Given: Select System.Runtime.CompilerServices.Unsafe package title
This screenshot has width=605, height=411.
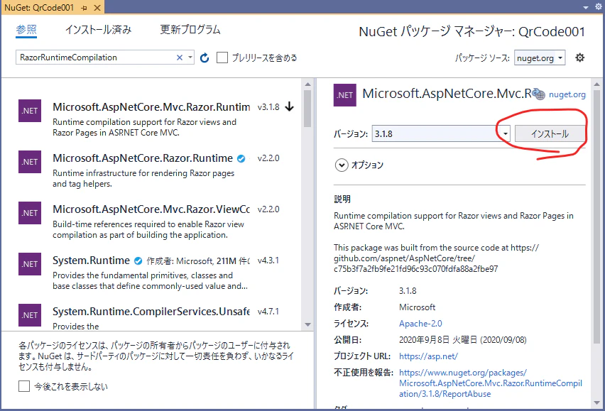Looking at the screenshot, I should pyautogui.click(x=151, y=311).
